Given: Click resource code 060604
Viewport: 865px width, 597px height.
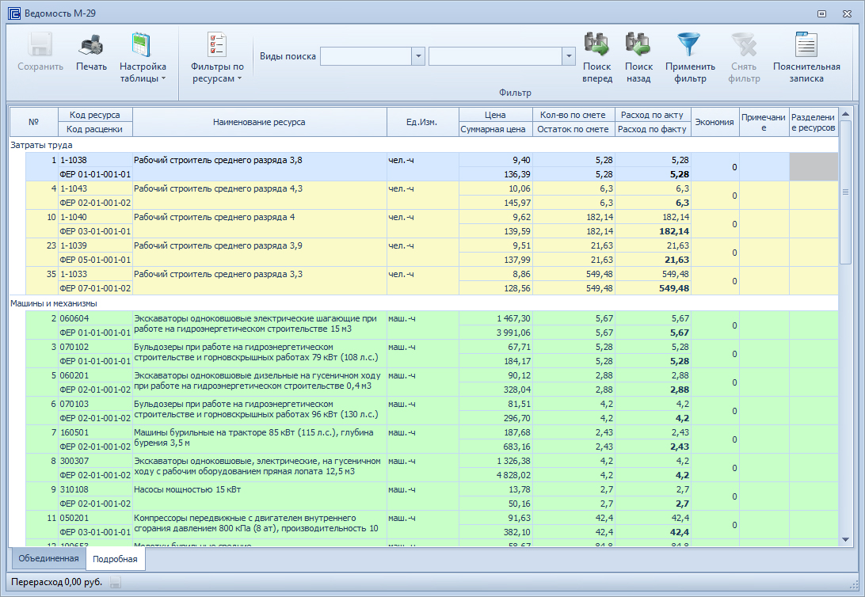Looking at the screenshot, I should tap(74, 318).
